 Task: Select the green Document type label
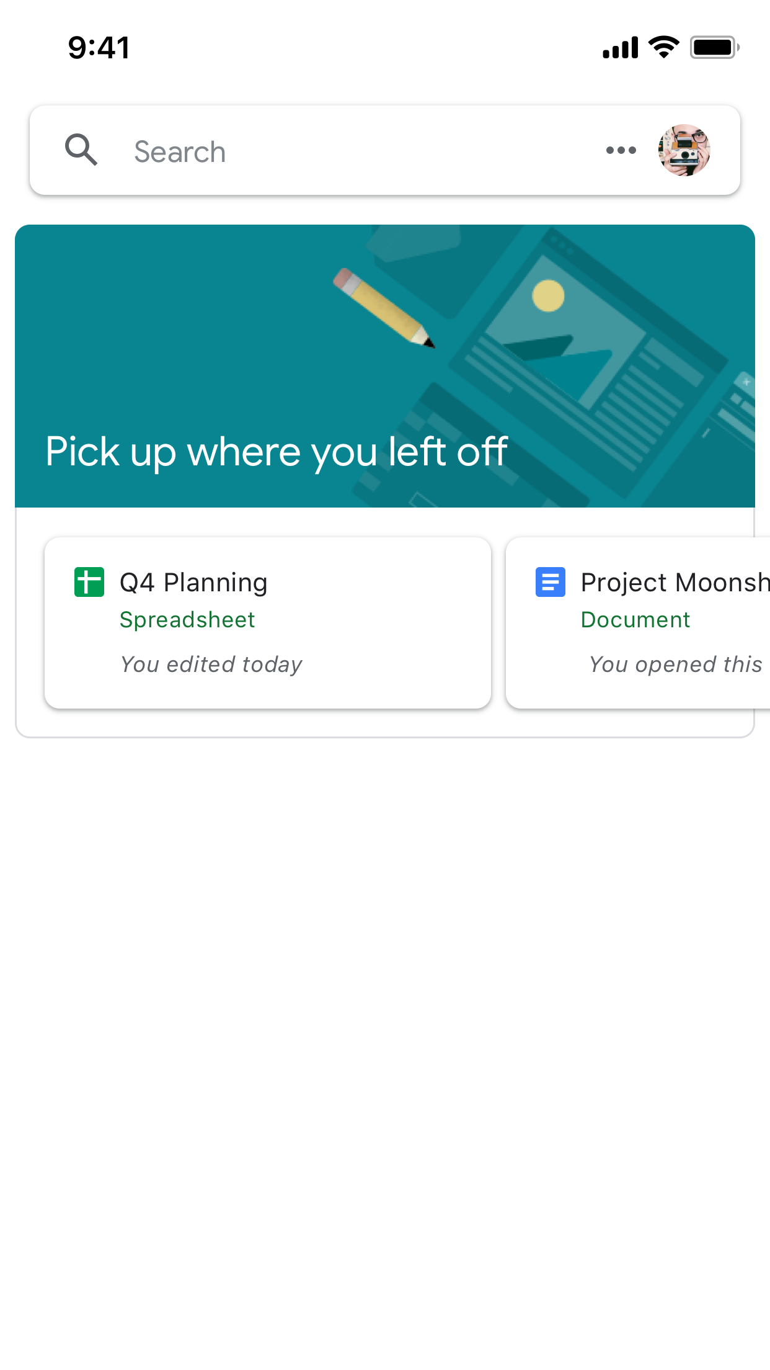click(635, 620)
